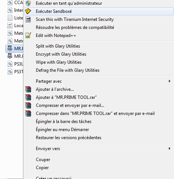Viewport: 174px width, 179px height.
Task: Click the PS3T file icon
Action: (x=10, y=71)
